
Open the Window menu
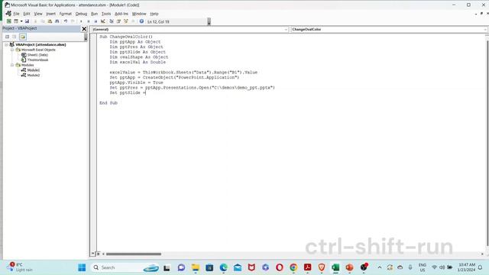click(139, 14)
